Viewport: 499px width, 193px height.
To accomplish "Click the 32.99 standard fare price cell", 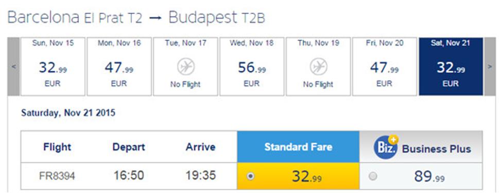I will pyautogui.click(x=298, y=176).
